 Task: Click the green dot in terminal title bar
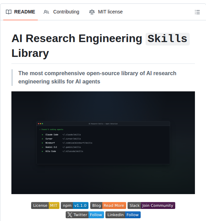(x=43, y=124)
